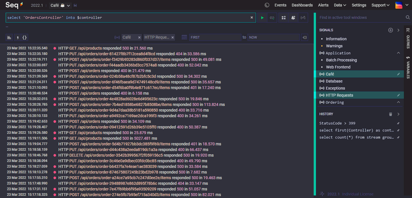Open the Support menu
The height and width of the screenshot is (198, 412).
pos(380,5)
